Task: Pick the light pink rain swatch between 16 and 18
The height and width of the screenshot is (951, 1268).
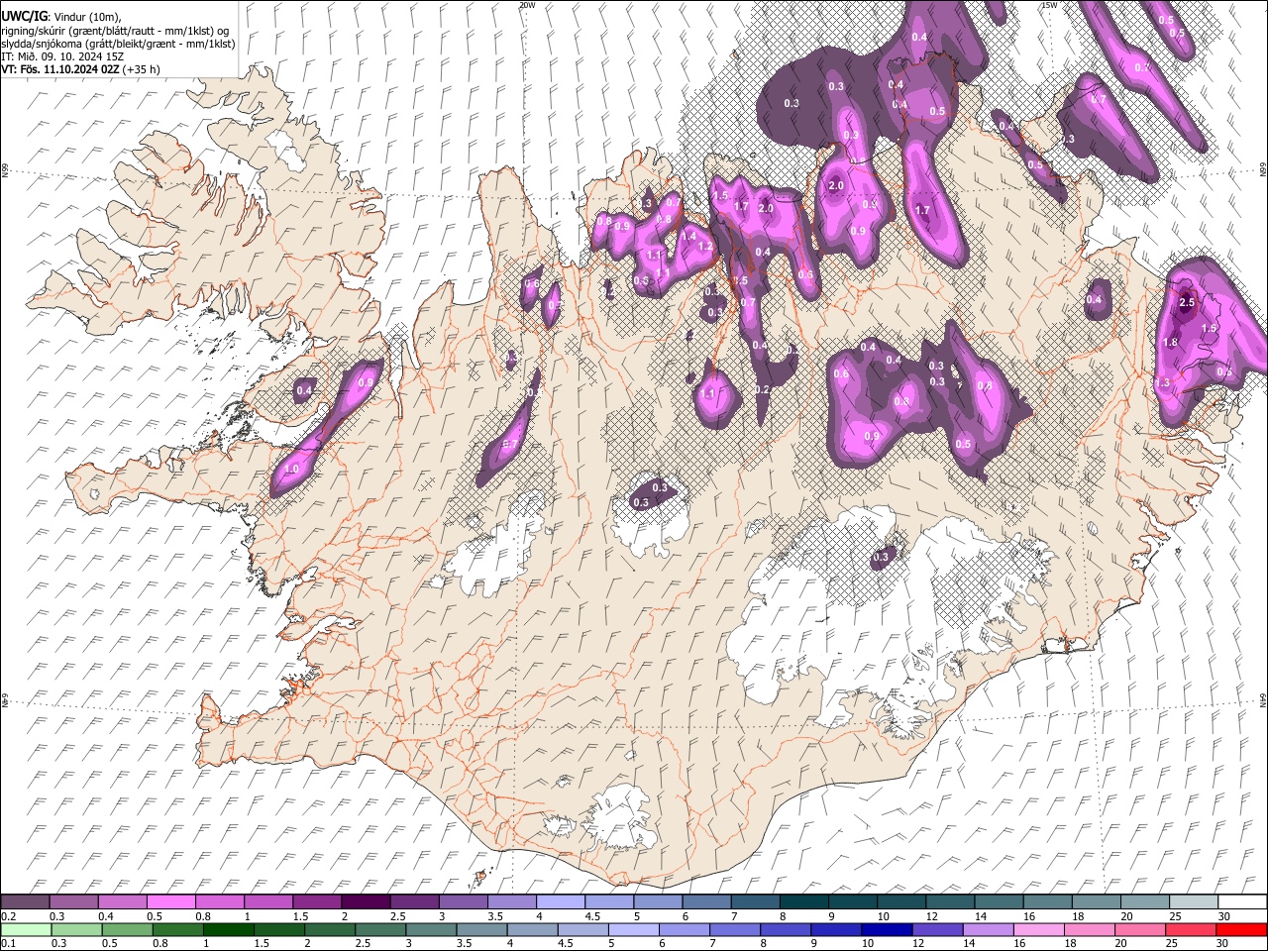Action: tap(1039, 929)
